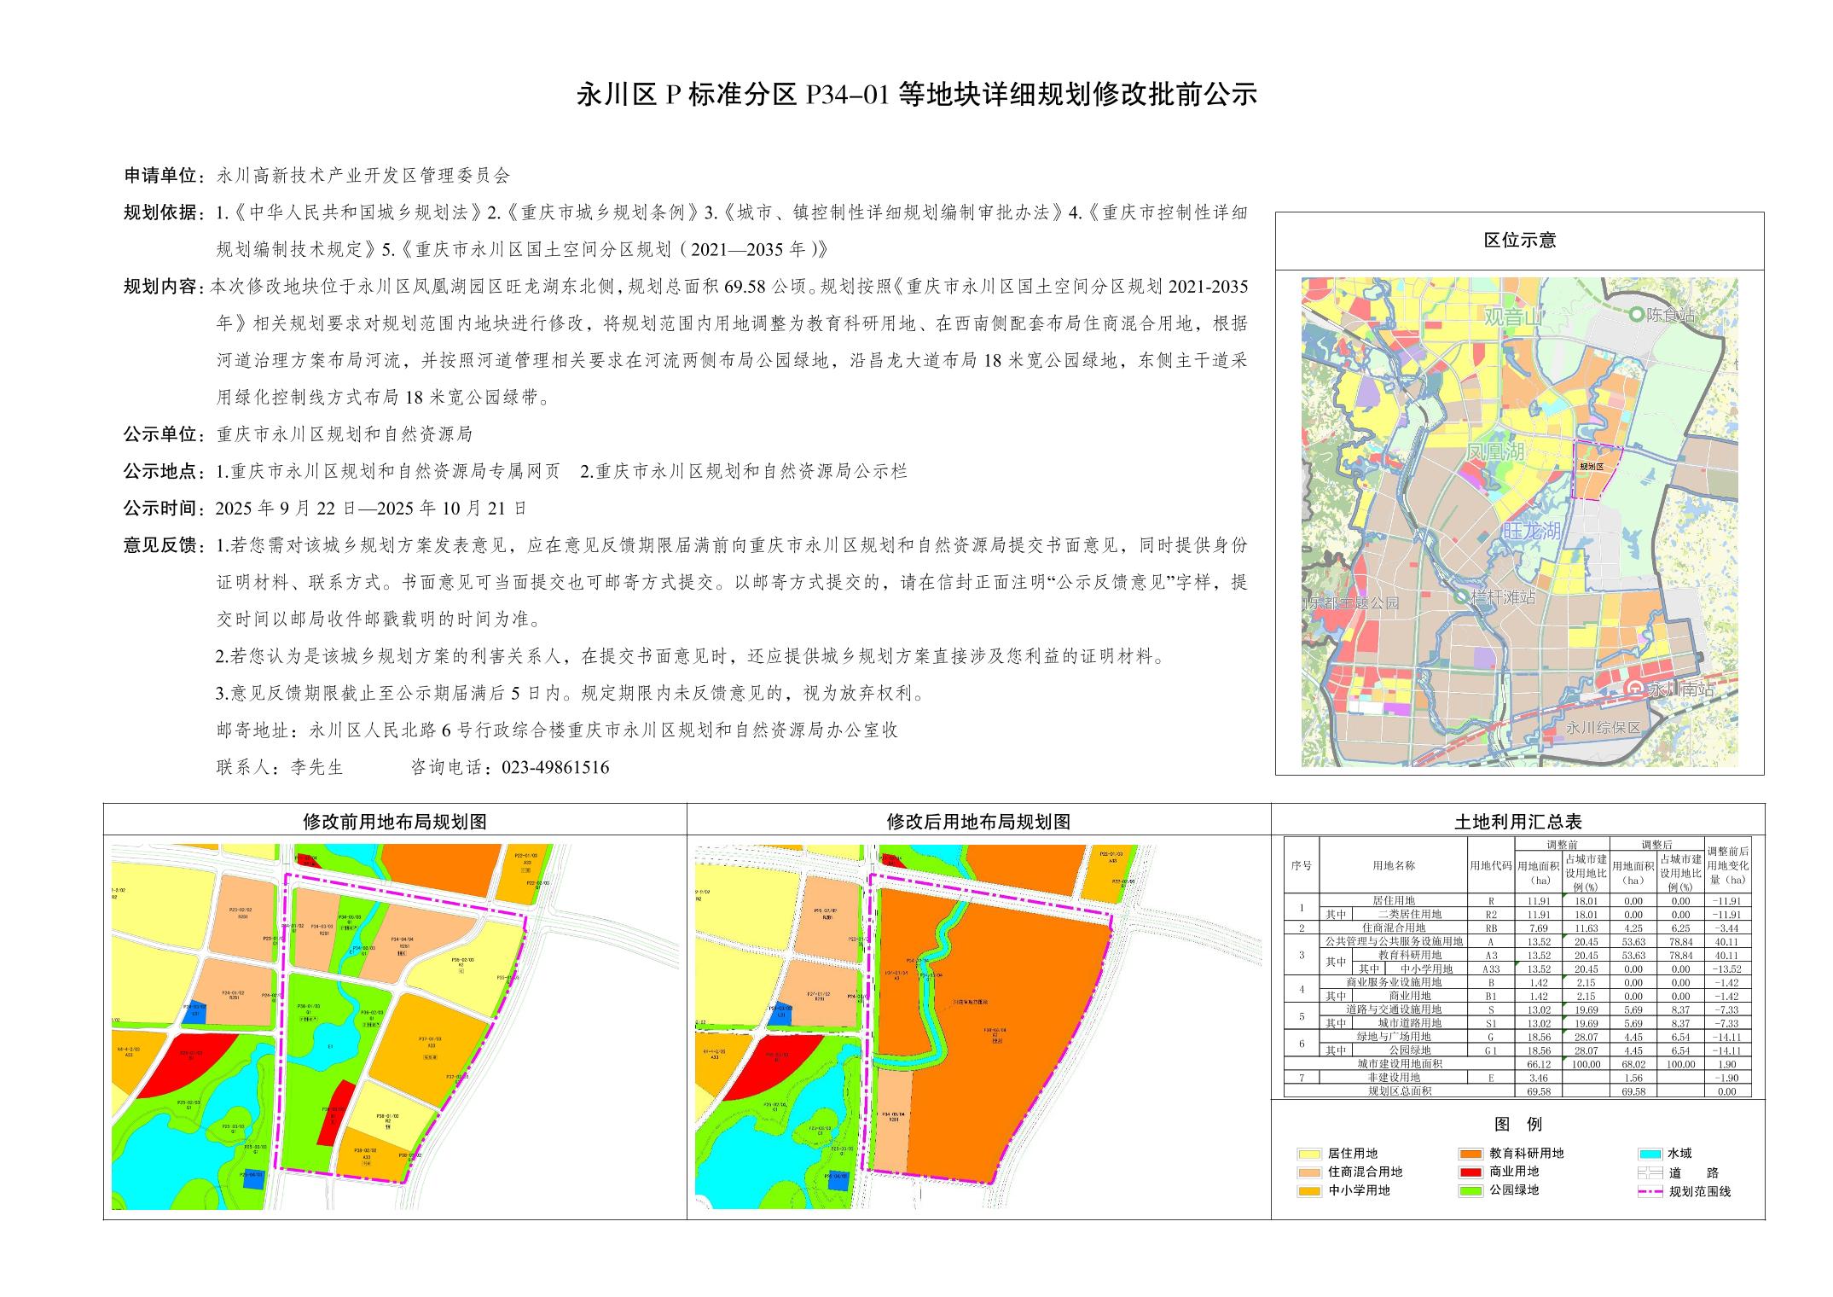Click the phone number 023-49861516

click(555, 767)
